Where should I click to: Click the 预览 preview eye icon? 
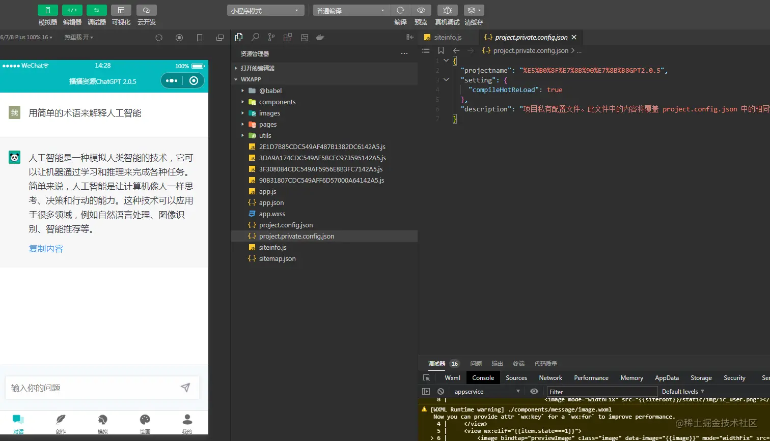tap(421, 10)
